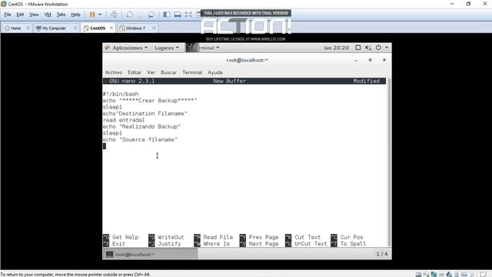Open the clock showing lun 20:20
This screenshot has height=277, width=492.
click(x=337, y=48)
